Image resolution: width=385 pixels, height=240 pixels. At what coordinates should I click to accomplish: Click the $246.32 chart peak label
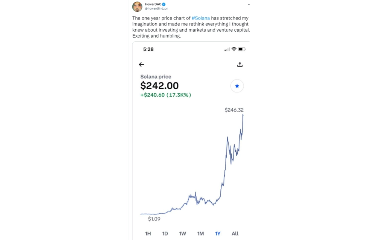pos(234,110)
